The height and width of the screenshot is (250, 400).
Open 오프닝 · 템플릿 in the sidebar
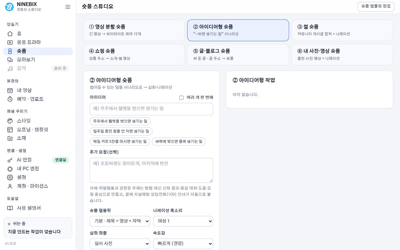click(x=38, y=129)
